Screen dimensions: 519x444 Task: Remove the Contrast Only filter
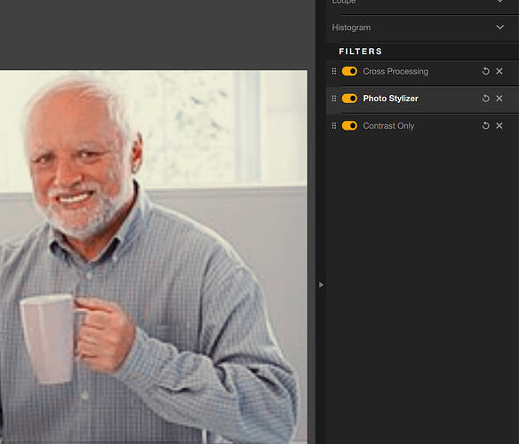click(x=499, y=126)
